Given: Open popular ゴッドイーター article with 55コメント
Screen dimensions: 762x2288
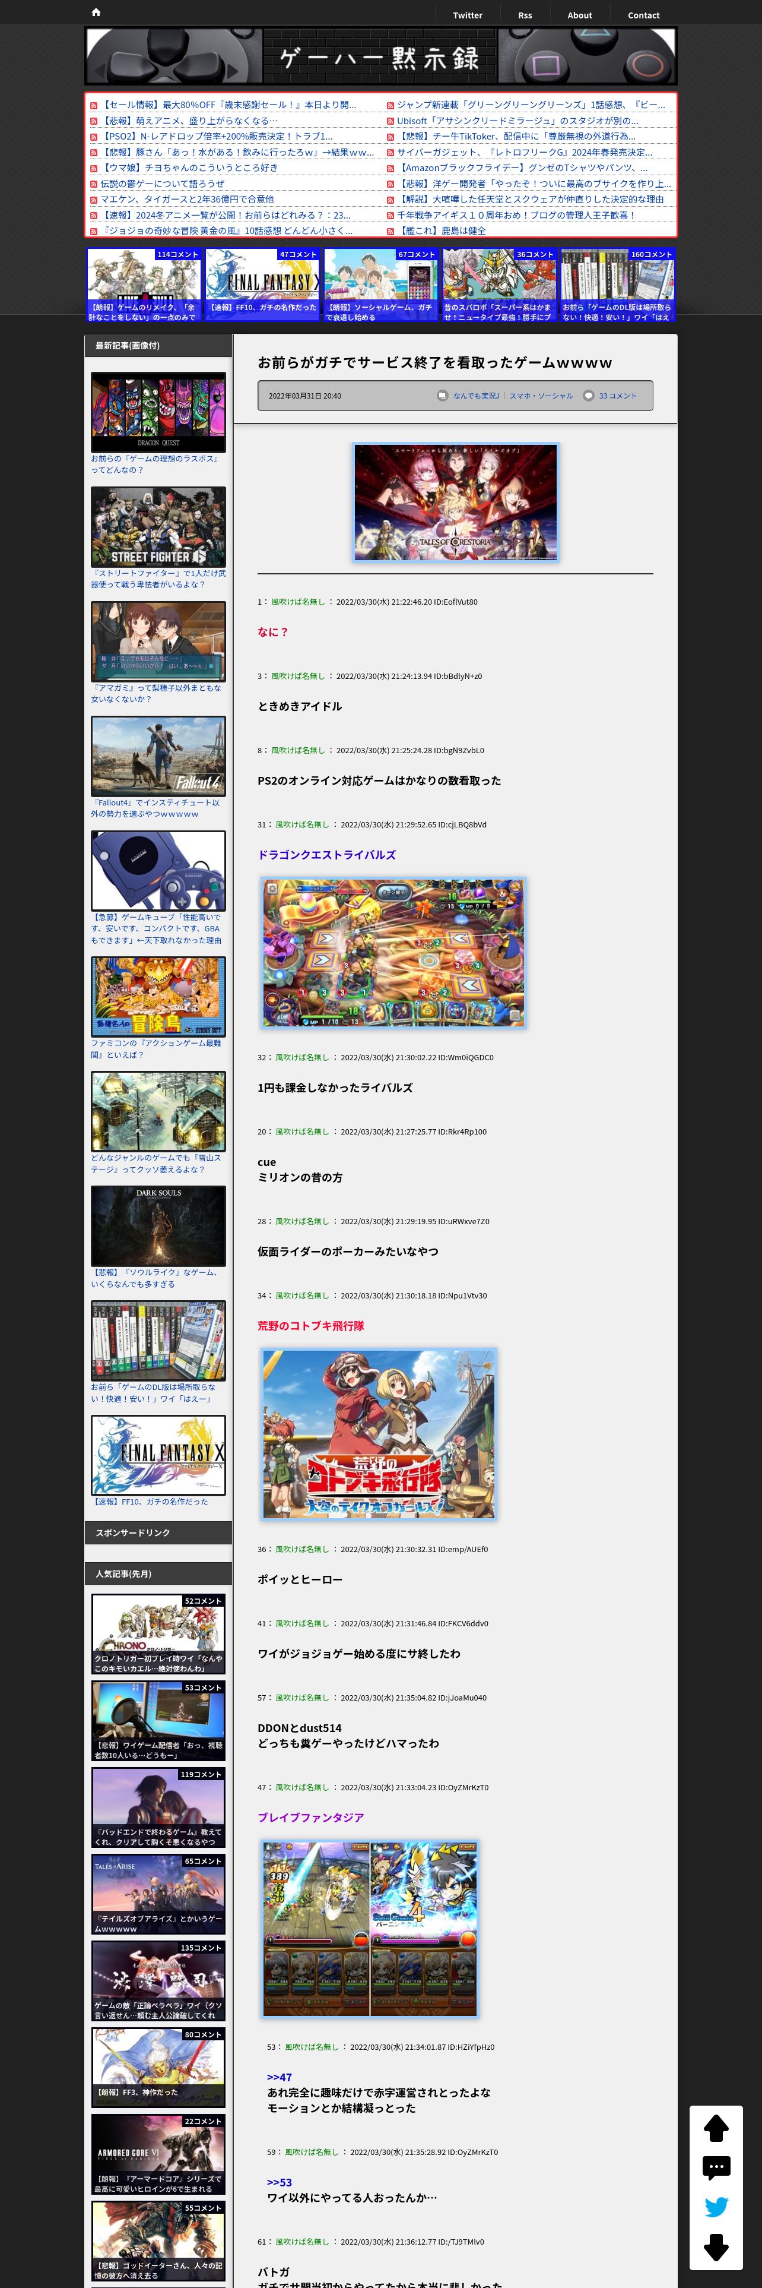Looking at the screenshot, I should pyautogui.click(x=158, y=2242).
